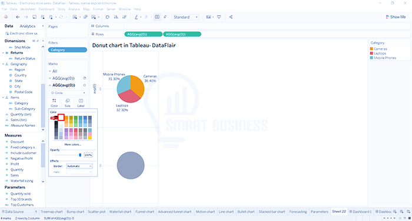The image size is (412, 221).
Task: Go to the Data Source tab
Action: [12, 212]
